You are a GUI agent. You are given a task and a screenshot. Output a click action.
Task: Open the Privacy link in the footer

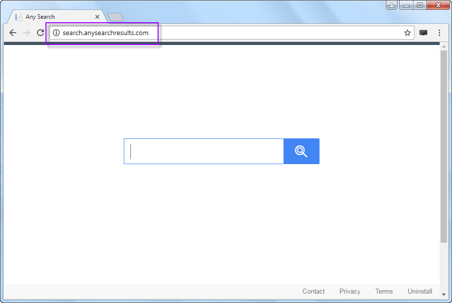pos(350,292)
